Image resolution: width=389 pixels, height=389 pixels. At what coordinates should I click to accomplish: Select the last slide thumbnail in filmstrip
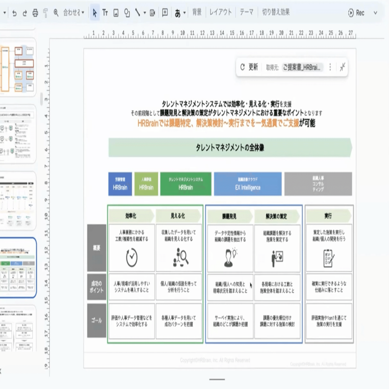pyautogui.click(x=18, y=329)
